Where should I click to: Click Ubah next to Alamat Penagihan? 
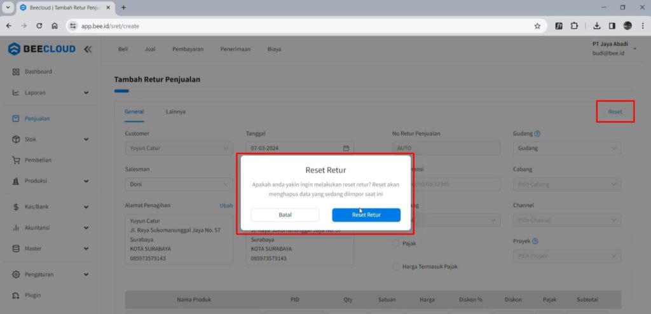pos(226,205)
